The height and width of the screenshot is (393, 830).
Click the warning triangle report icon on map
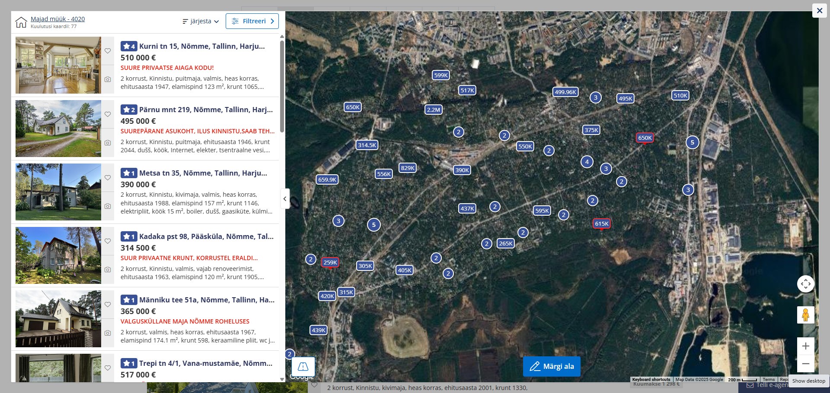(x=303, y=367)
